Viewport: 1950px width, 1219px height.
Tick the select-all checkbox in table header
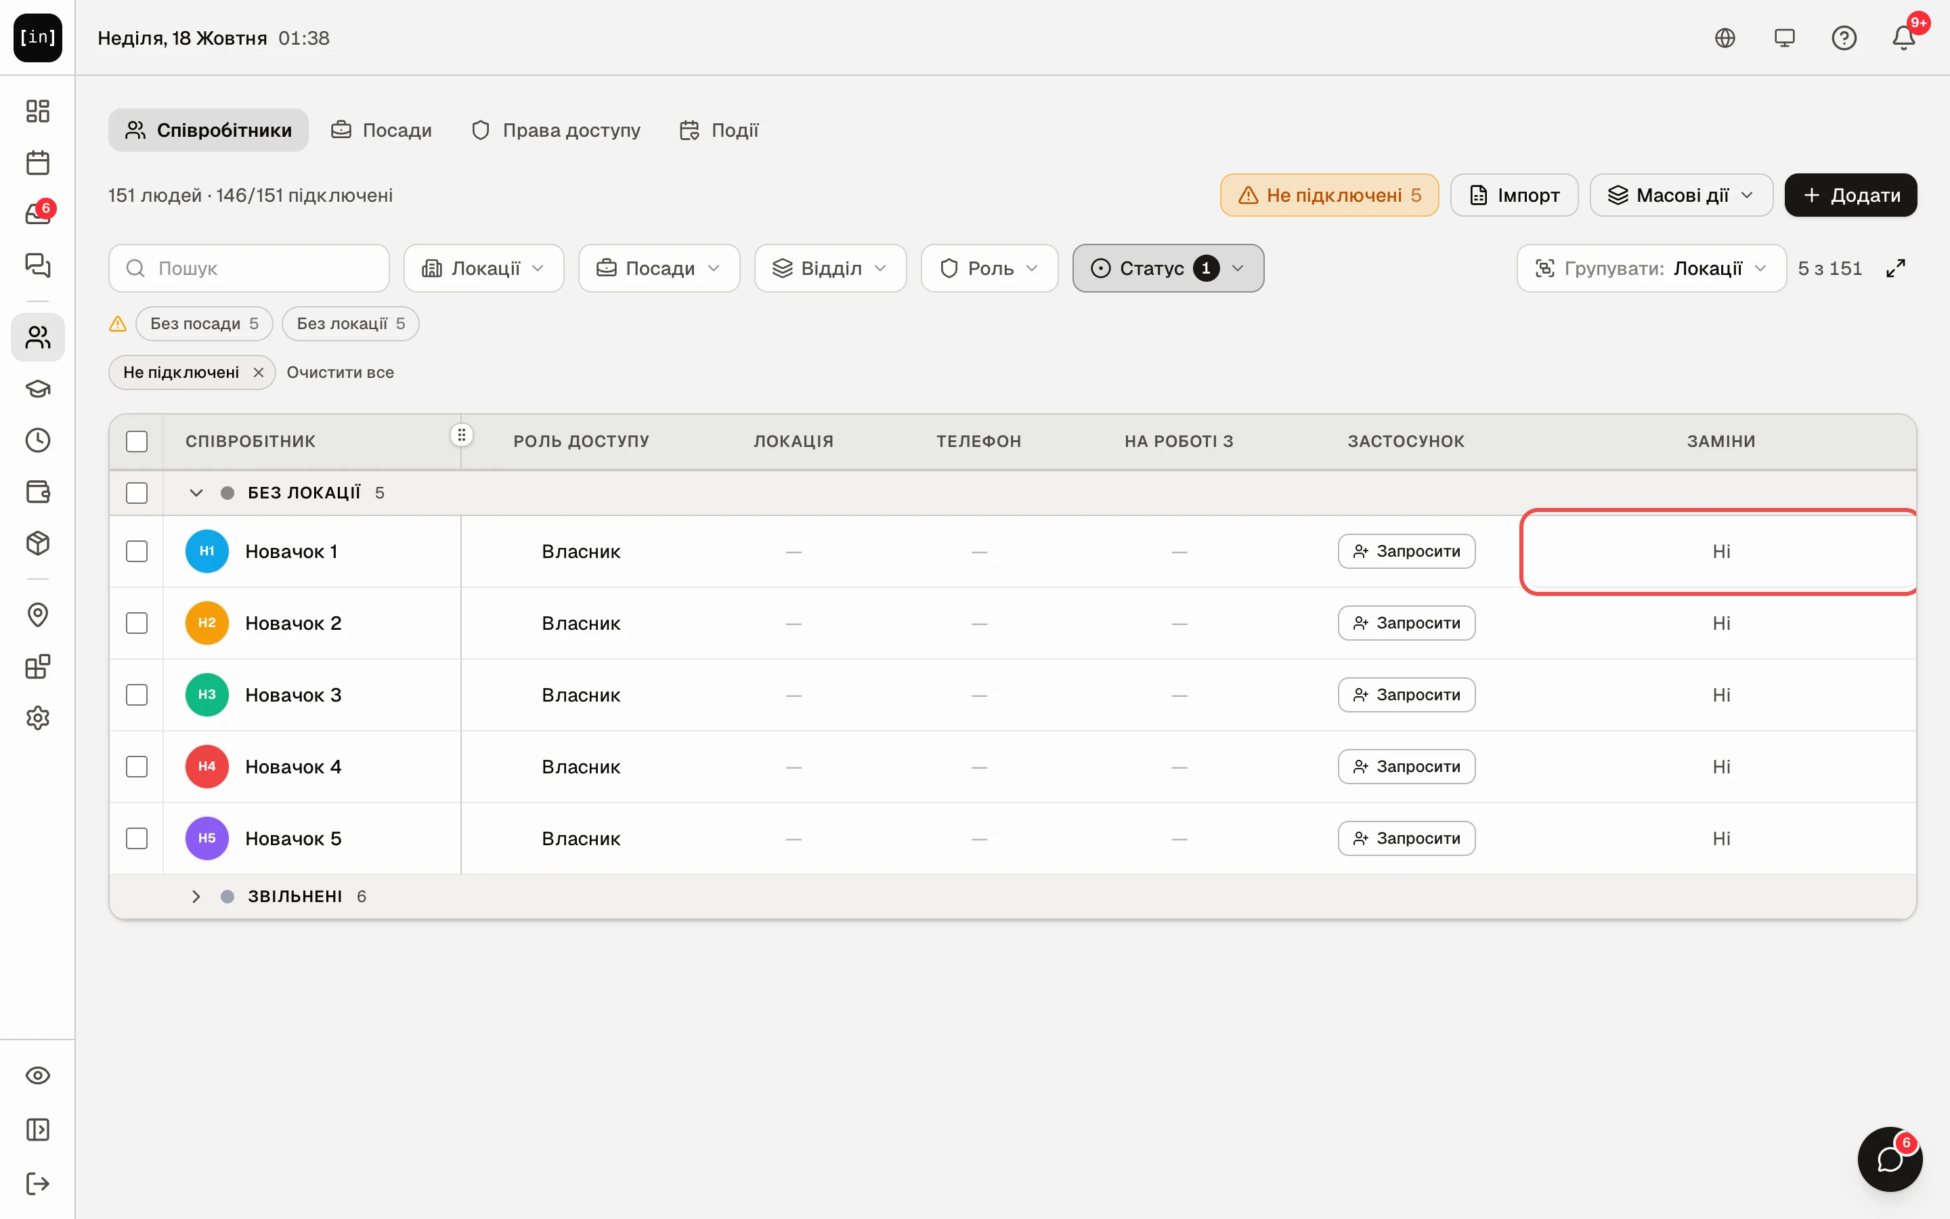click(x=137, y=442)
